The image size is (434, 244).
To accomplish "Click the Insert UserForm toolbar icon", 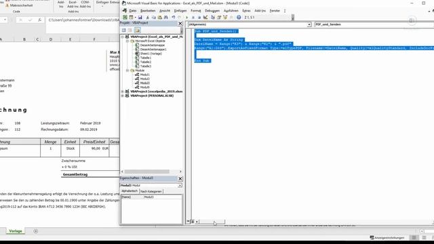I will pyautogui.click(x=131, y=18).
